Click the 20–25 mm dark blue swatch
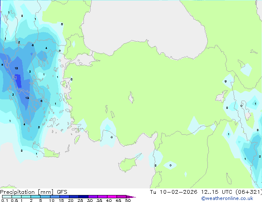Viewport: 262px width, 202px height. pos(74,197)
